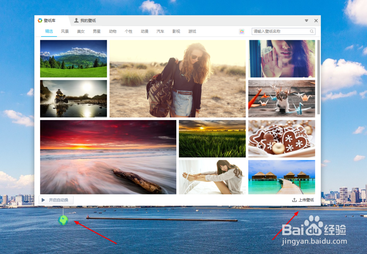This screenshot has width=367, height=254.
Task: Choose the girl showing palm wallpaper
Action: tap(282, 59)
